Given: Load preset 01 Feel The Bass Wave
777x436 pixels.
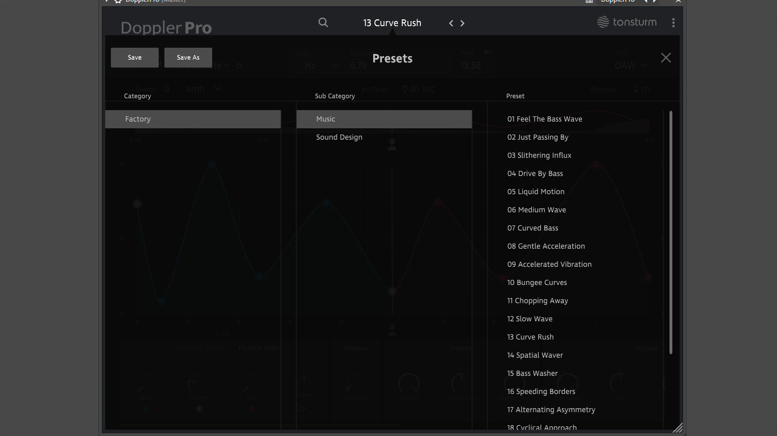Looking at the screenshot, I should (x=545, y=119).
